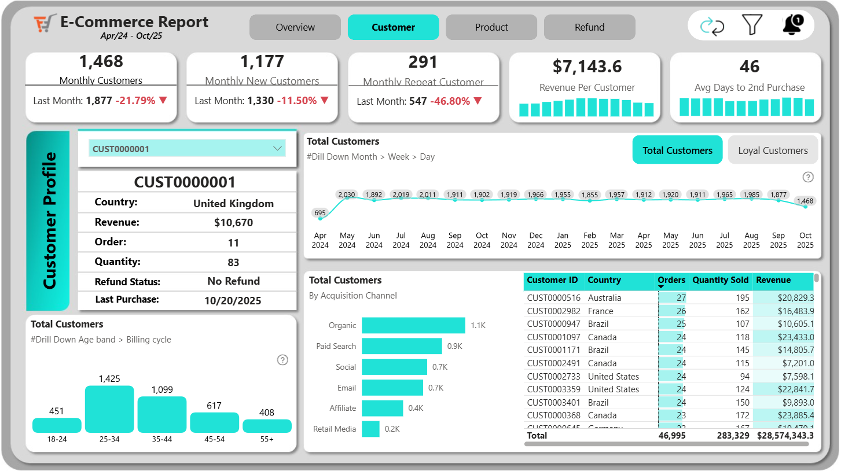
Task: Click the Avg Days to 2nd Purchase bar chart
Action: 747,107
